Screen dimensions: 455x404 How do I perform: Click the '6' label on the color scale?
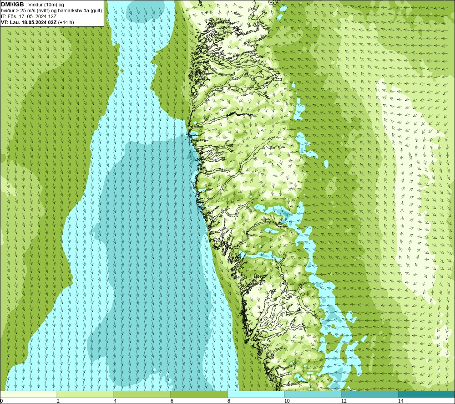coord(172,401)
